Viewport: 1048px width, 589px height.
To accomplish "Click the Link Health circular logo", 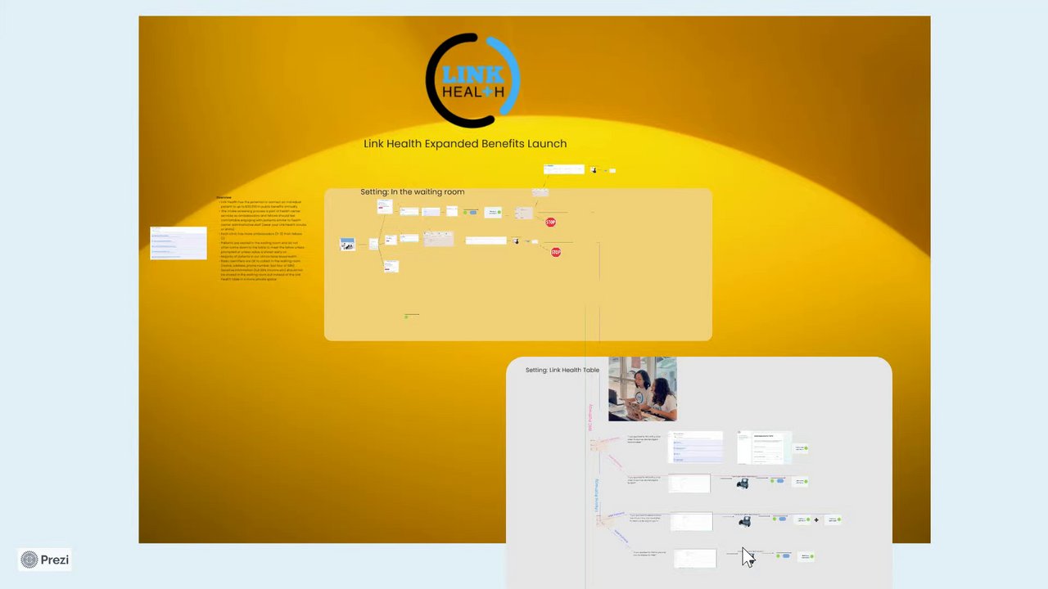I will (x=473, y=80).
